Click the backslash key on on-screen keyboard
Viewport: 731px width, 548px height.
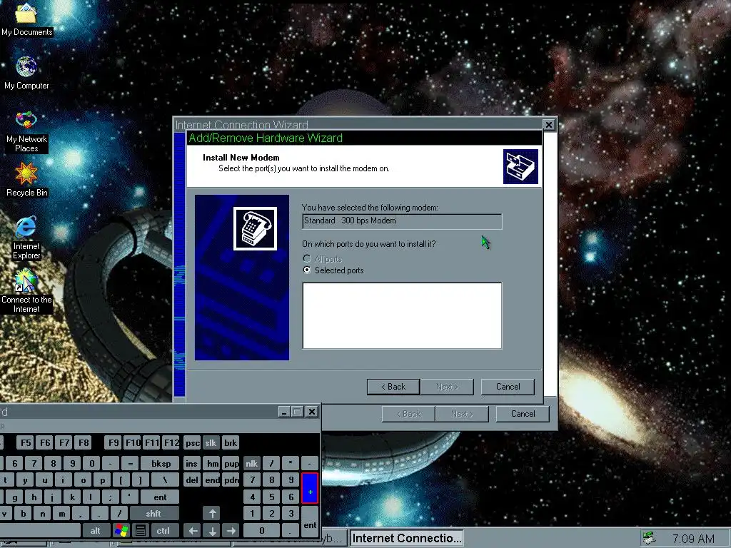[x=165, y=480]
